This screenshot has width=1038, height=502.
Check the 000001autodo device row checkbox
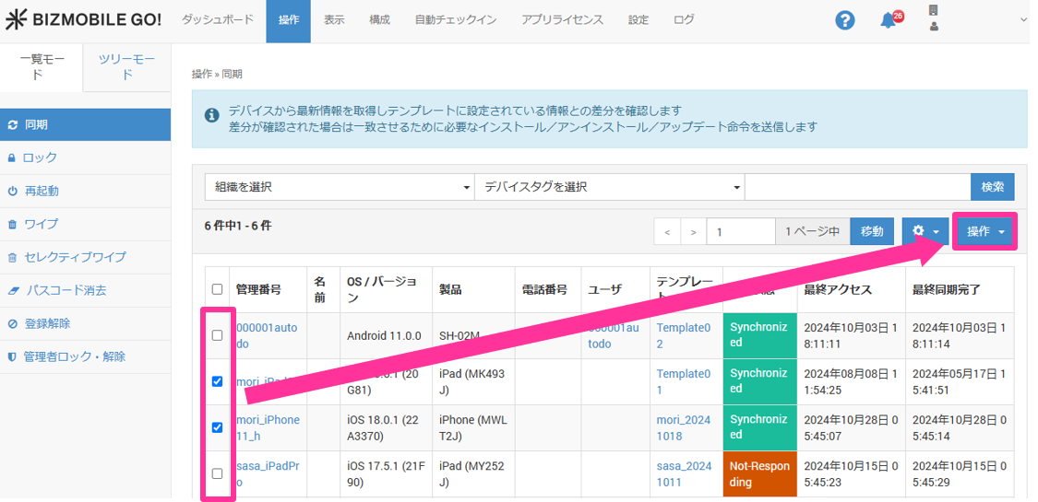[217, 335]
